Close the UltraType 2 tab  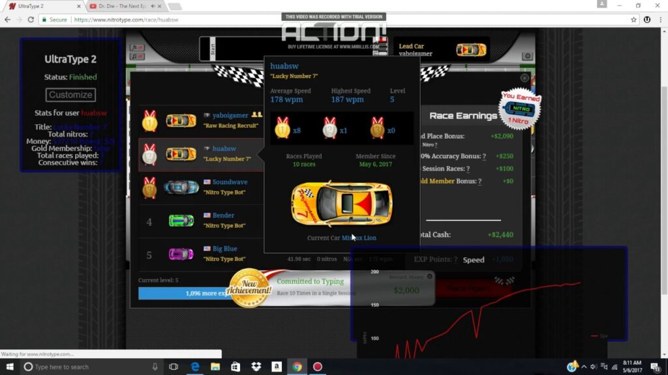pos(79,7)
